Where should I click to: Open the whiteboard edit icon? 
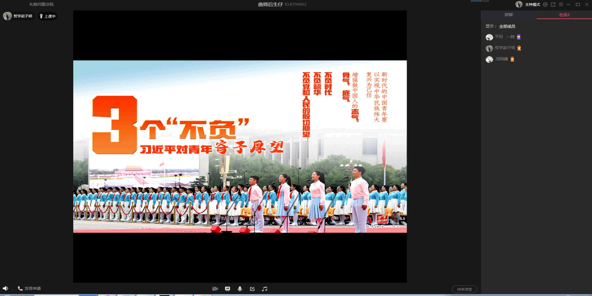(x=252, y=289)
